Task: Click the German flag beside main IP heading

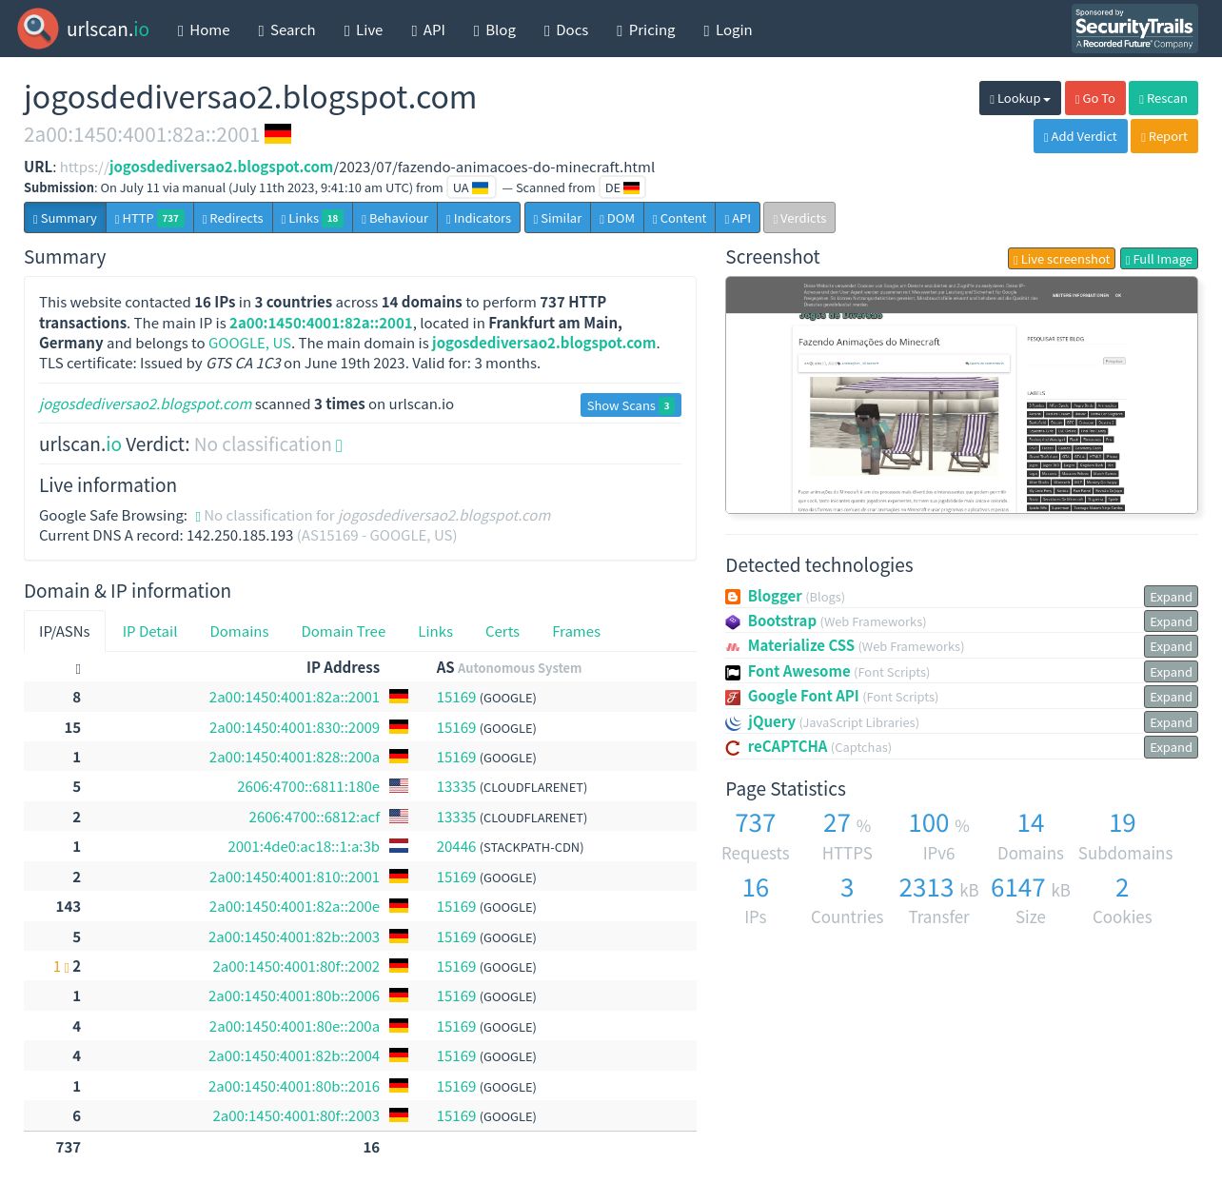Action: point(278,134)
